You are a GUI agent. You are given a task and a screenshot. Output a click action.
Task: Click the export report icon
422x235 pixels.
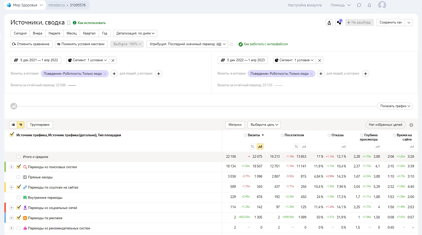coord(329,23)
